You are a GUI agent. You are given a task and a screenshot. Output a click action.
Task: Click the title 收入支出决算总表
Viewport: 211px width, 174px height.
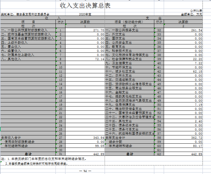click(85, 6)
